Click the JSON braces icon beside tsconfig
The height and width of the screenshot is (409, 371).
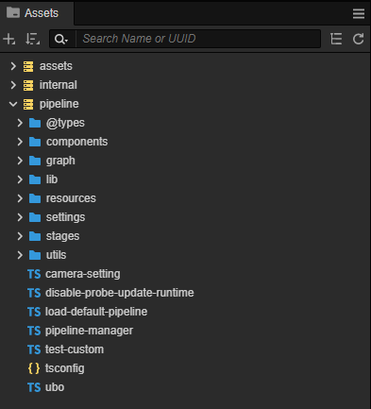click(x=34, y=368)
